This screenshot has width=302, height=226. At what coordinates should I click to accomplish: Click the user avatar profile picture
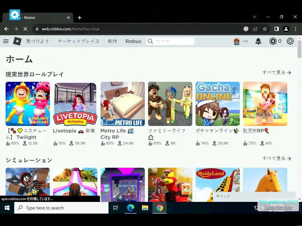tap(237, 41)
